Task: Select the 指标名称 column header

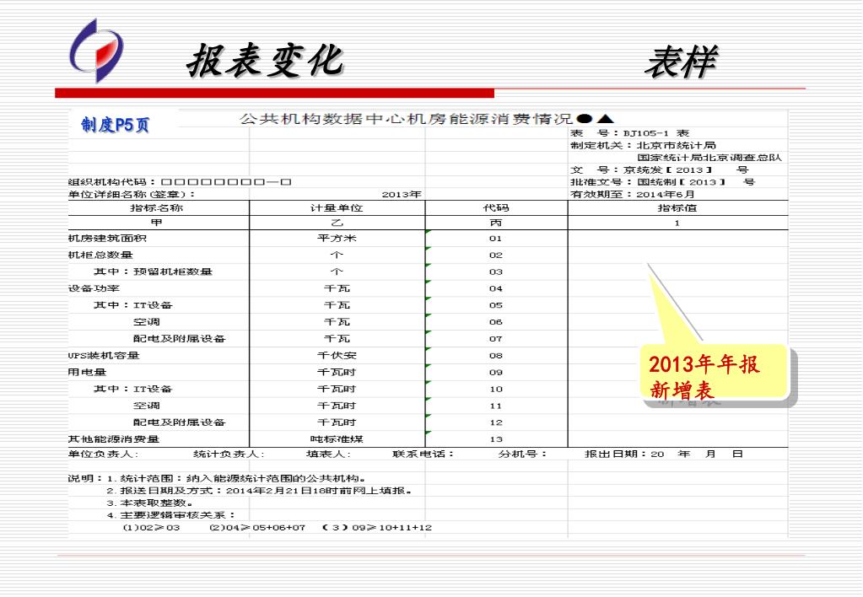Action: pyautogui.click(x=156, y=208)
